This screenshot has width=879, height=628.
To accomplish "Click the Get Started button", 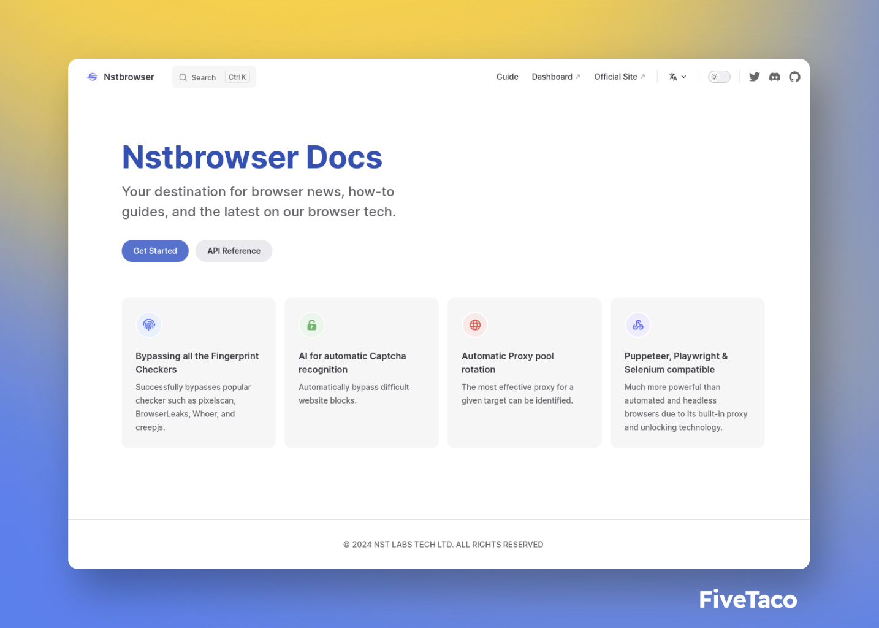I will click(155, 251).
